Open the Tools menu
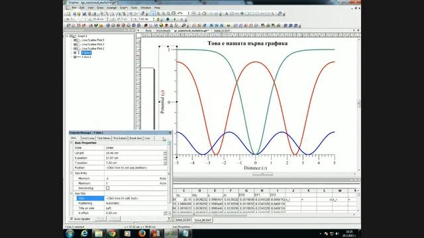This screenshot has width=424, height=238. (x=134, y=8)
